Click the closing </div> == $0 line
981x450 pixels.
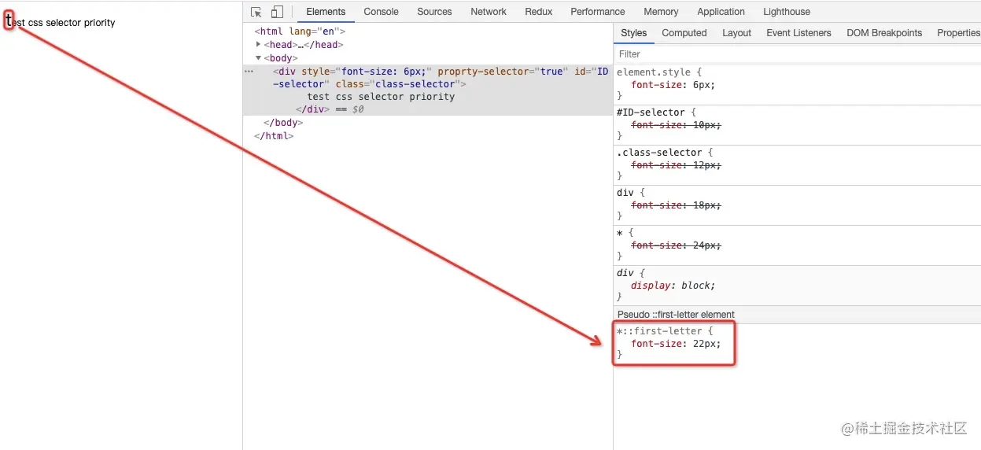coord(330,109)
